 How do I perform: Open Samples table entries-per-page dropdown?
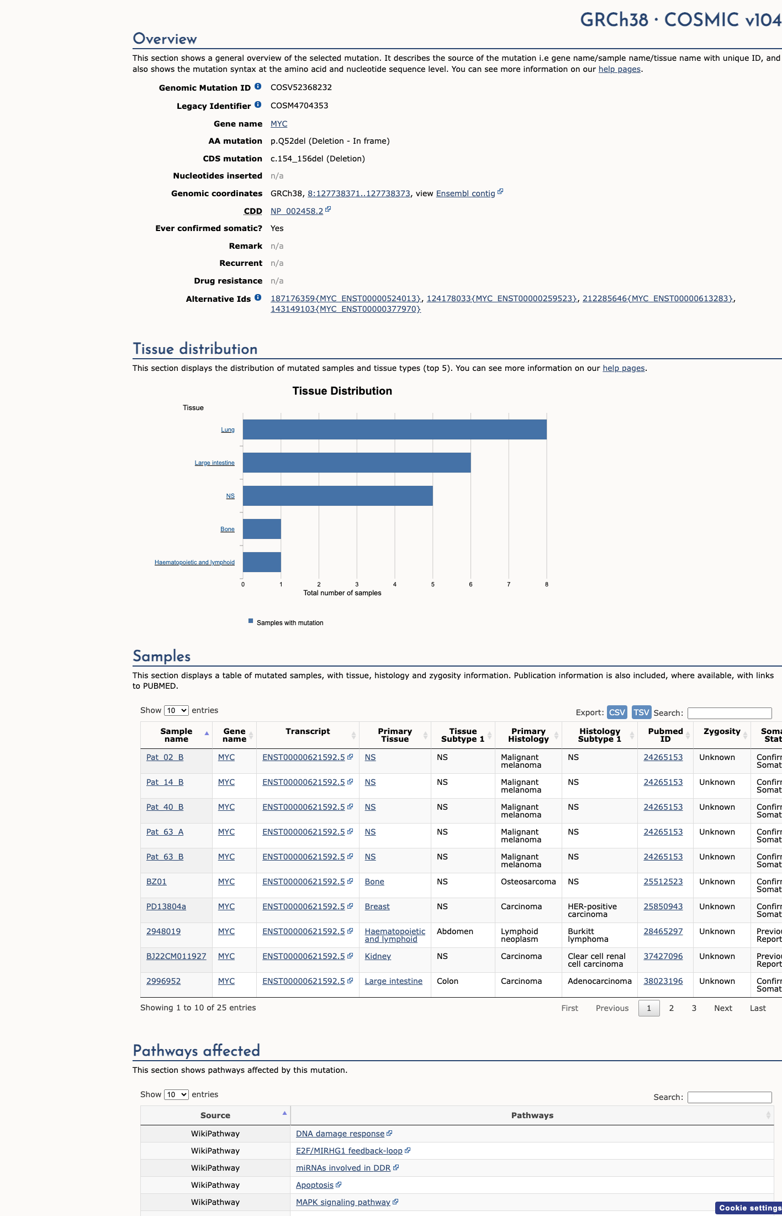point(176,710)
